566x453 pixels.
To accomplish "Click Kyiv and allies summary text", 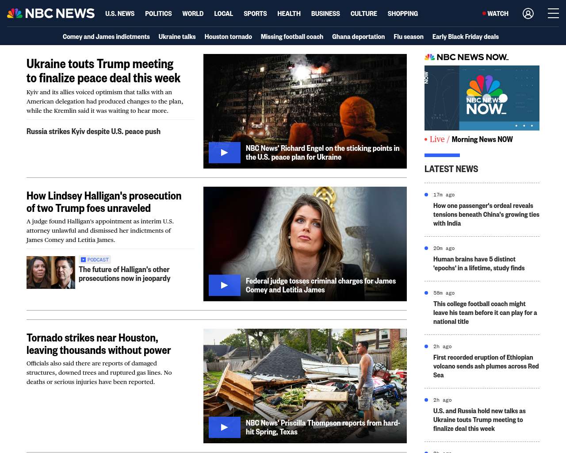I will [x=105, y=101].
